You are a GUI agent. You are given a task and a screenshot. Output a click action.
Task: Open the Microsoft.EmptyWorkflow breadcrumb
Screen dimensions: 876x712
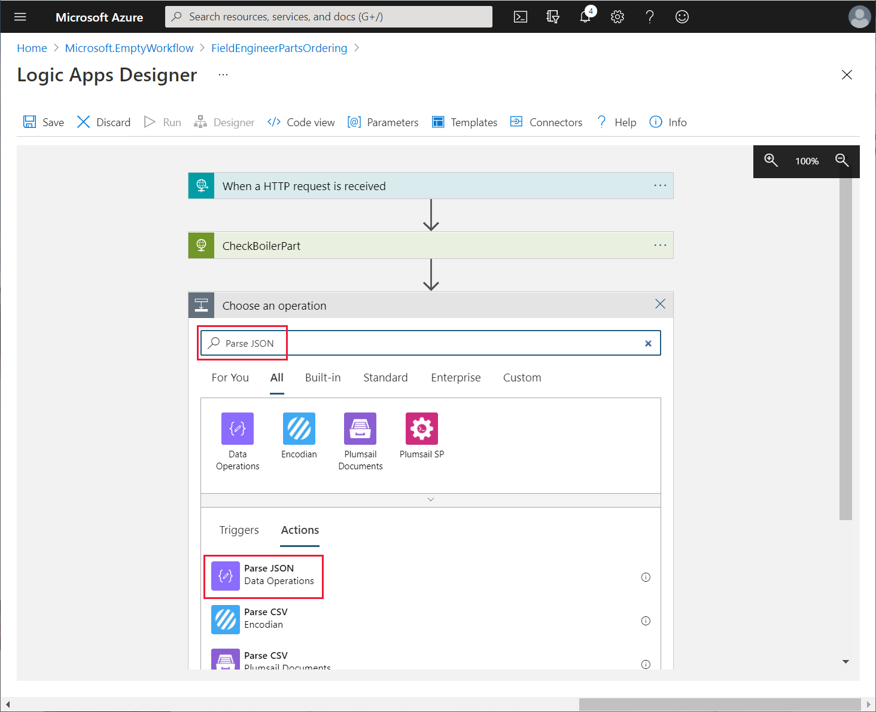tap(129, 48)
